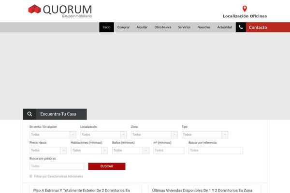Open listing Últimas Viviendas Disponibles De 1 Y 2

pos(202,191)
